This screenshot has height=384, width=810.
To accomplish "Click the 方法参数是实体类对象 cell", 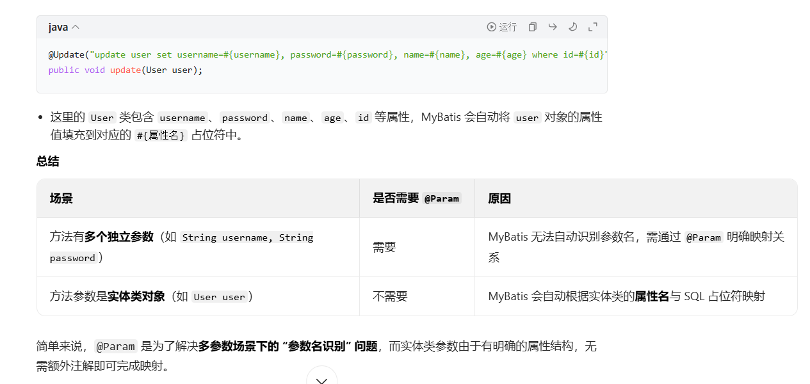I will 198,296.
